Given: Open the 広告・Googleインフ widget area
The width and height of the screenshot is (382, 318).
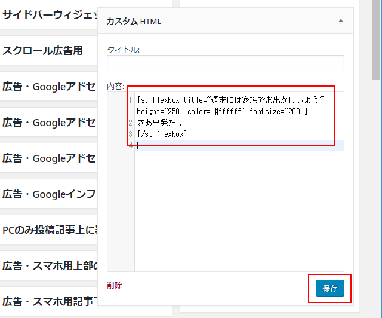Looking at the screenshot, I should [49, 194].
